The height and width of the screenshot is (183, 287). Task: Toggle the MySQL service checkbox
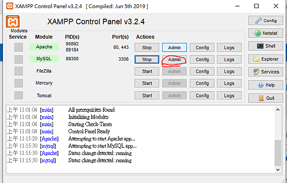(19, 59)
